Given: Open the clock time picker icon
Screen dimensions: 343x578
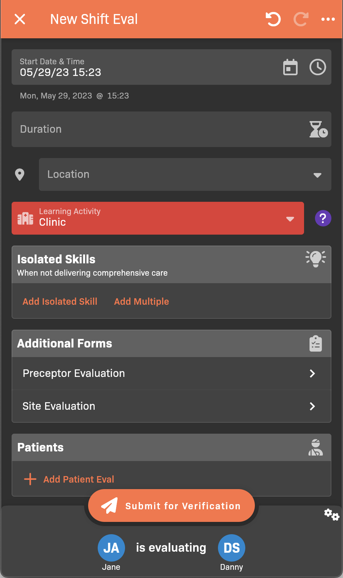Looking at the screenshot, I should pyautogui.click(x=318, y=67).
